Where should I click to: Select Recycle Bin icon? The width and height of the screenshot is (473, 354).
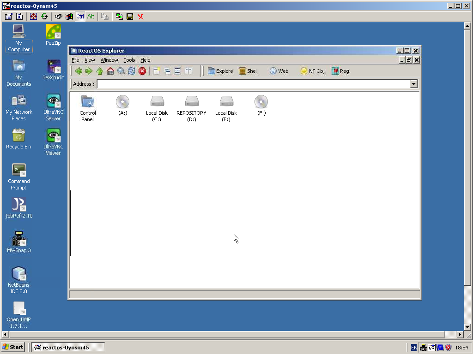18,139
